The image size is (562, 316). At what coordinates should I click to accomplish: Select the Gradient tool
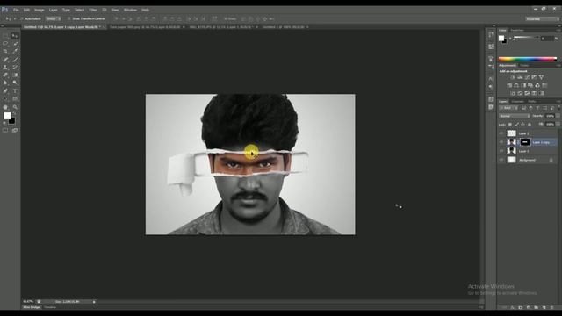15,75
